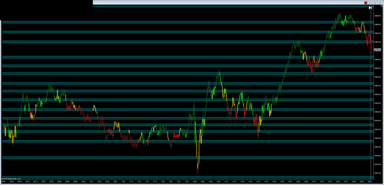Click the skip-to-latest-bar arrow icon

[370, 7]
